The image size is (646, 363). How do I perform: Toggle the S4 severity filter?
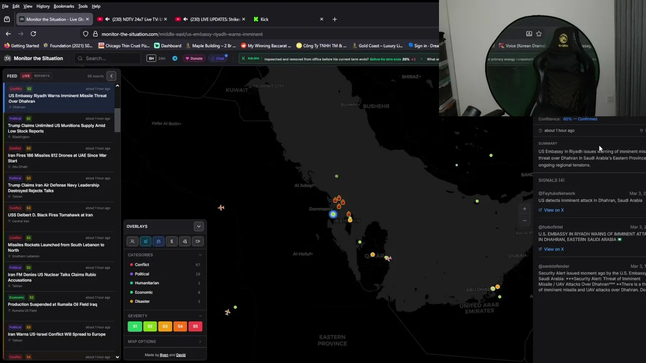click(x=180, y=327)
